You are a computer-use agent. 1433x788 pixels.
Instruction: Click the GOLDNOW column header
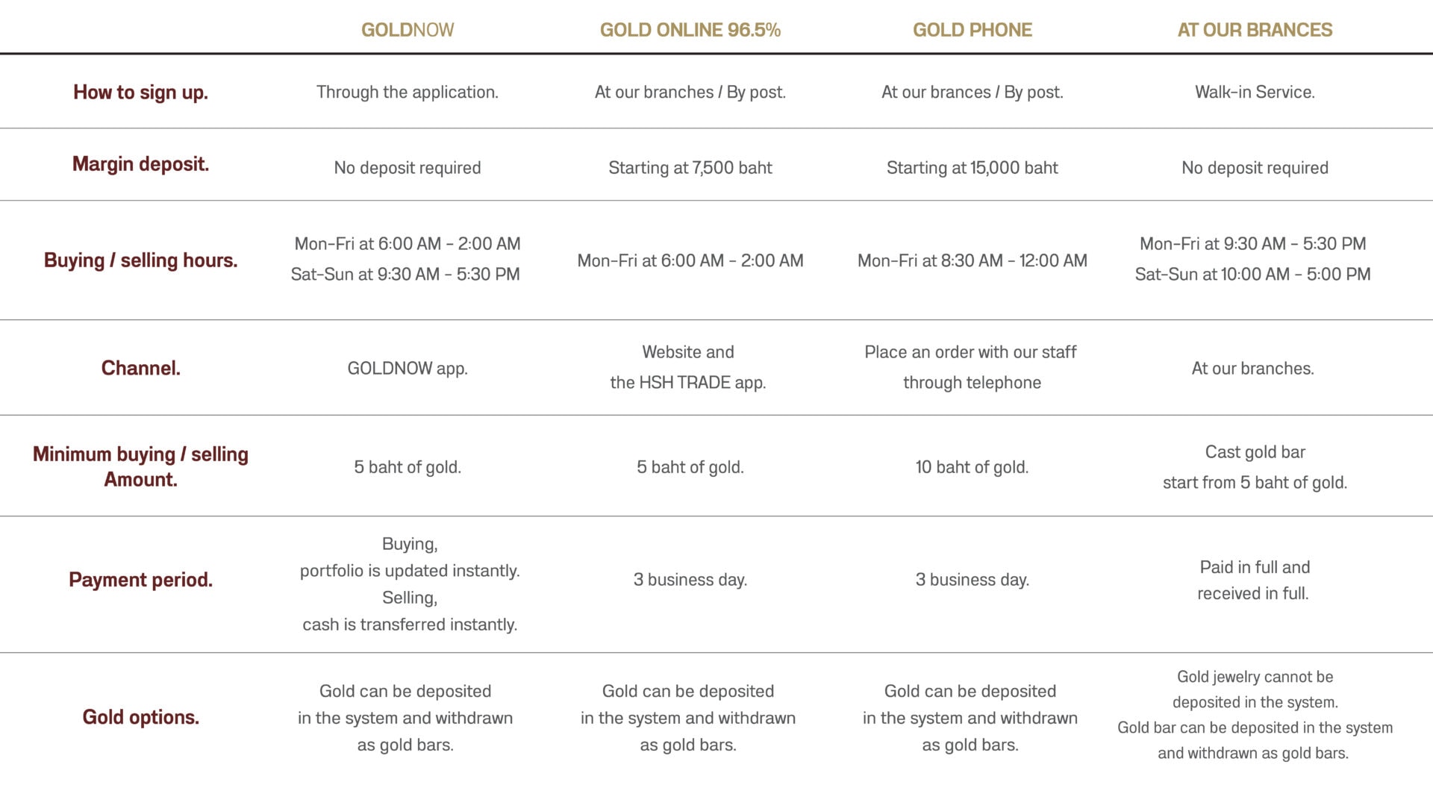pos(408,30)
